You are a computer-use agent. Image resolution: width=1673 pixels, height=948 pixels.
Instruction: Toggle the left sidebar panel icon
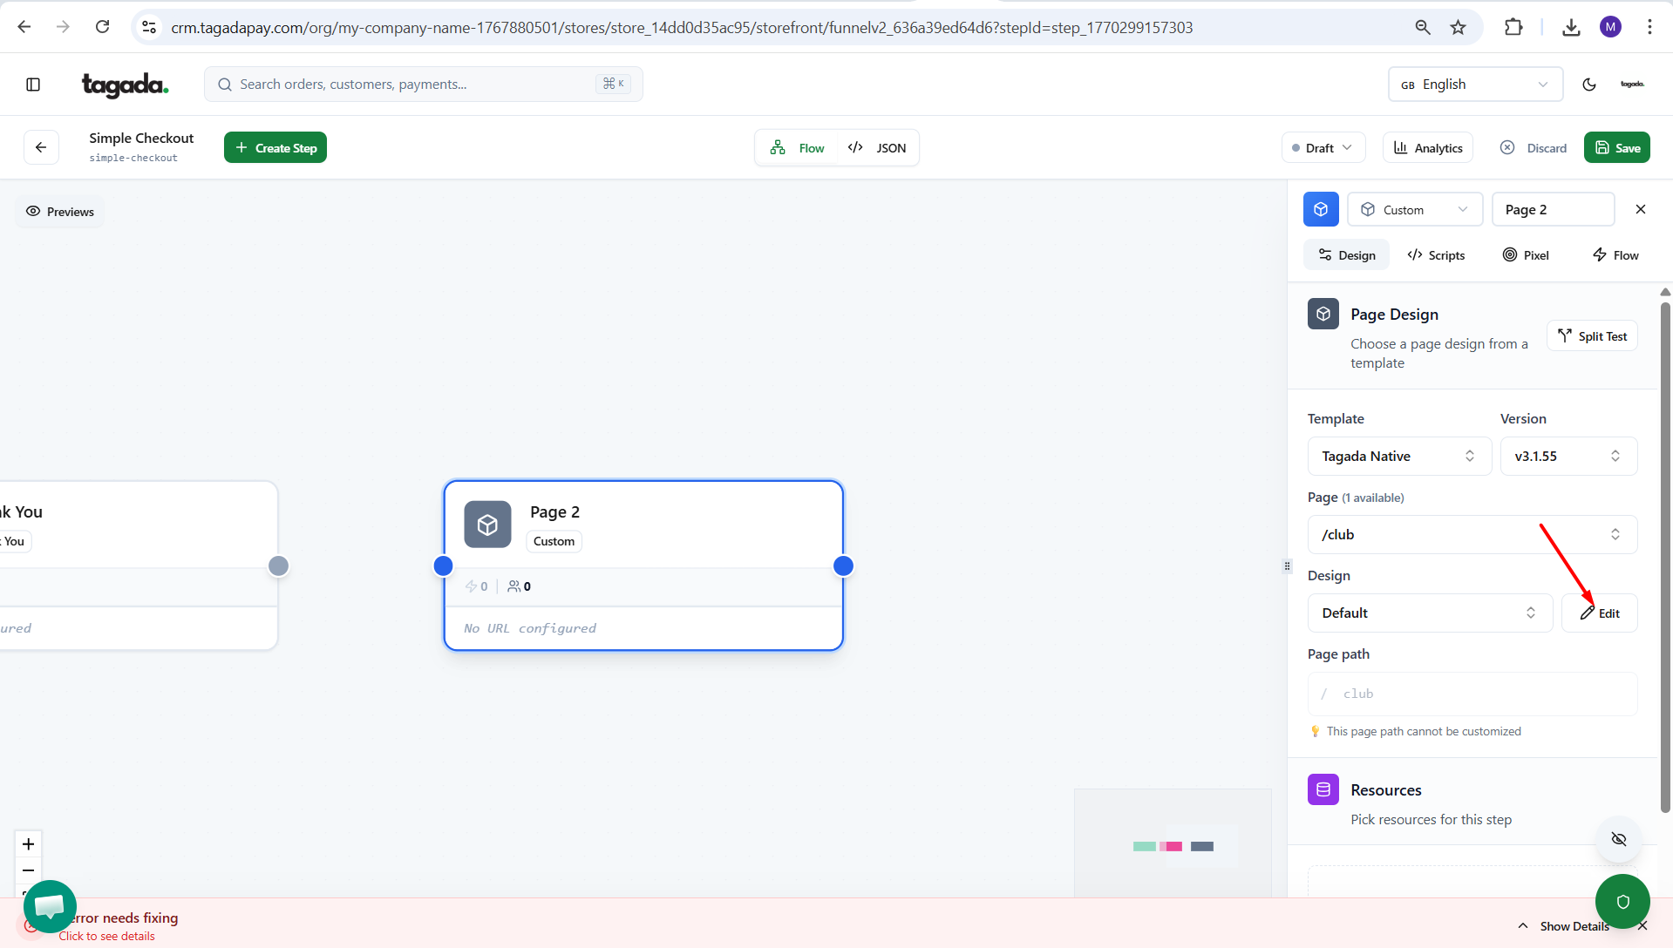point(33,85)
